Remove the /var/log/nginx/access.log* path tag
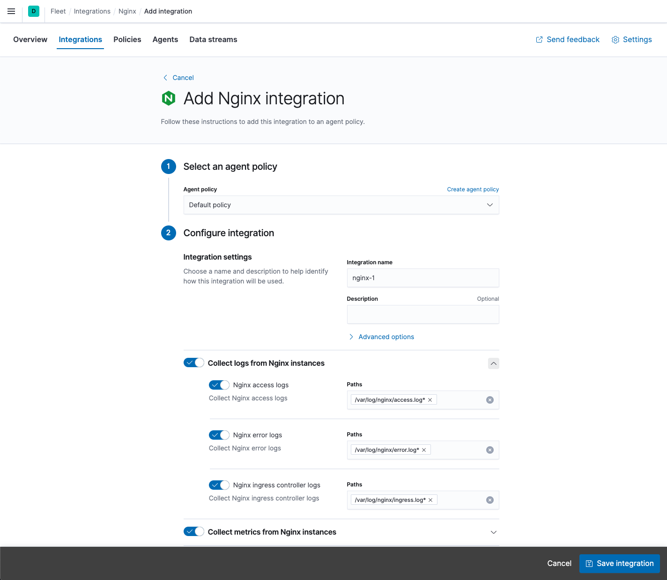 point(430,399)
